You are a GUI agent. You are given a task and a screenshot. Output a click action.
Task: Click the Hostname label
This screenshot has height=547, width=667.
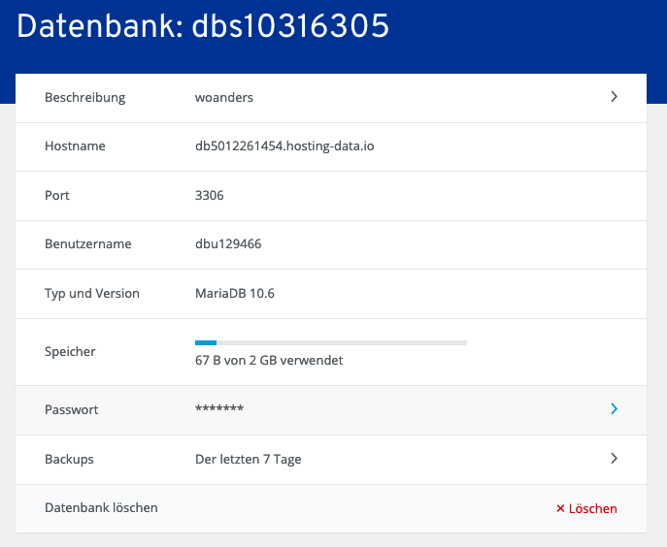75,146
